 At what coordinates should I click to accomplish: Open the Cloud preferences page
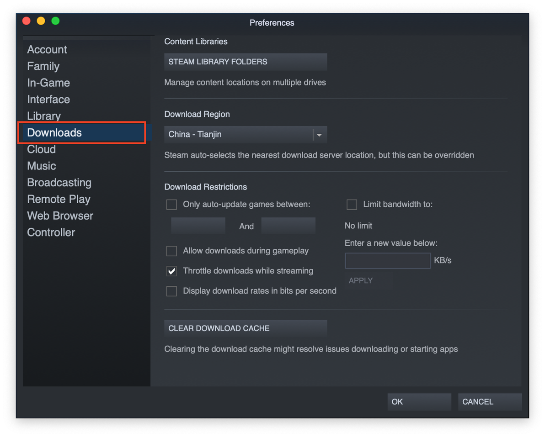click(x=42, y=149)
